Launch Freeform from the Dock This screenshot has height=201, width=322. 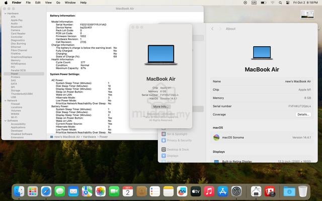[x=182, y=191]
